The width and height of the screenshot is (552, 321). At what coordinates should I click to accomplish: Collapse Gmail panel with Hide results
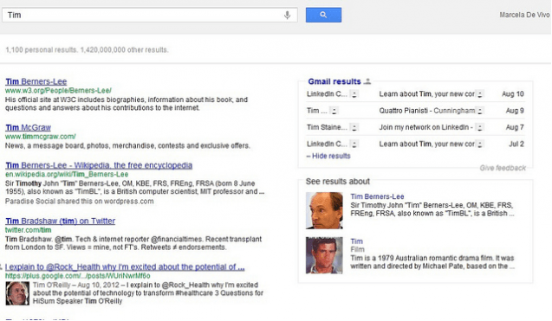(328, 156)
